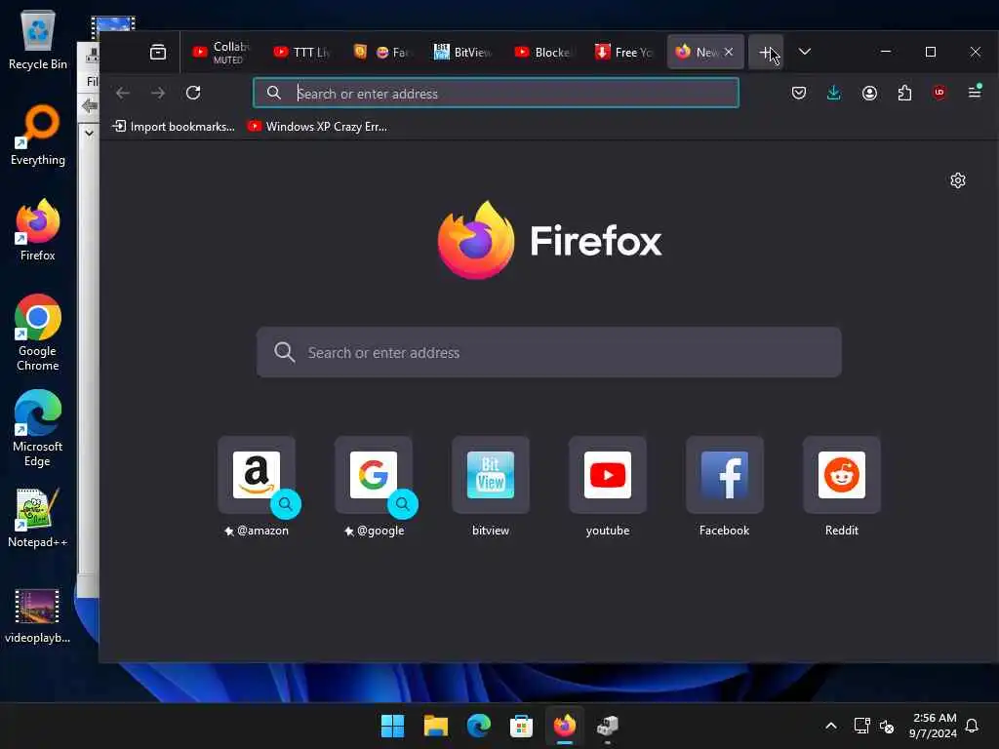The height and width of the screenshot is (749, 999).
Task: Select the Microsoft Edge desktop shortcut
Action: 38,428
